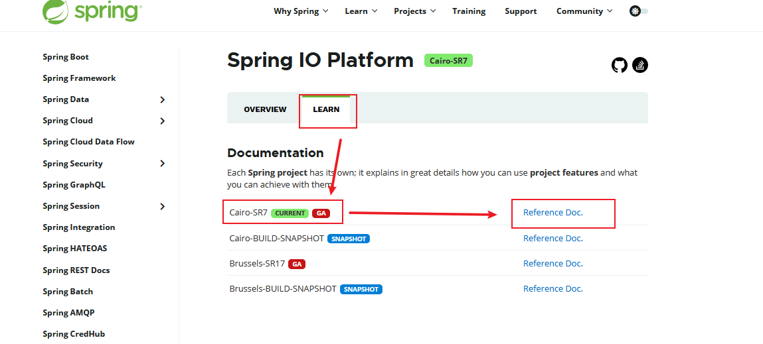Screen dimensions: 763x344
Task: Expand Spring Cloud submenu chevron
Action: [x=163, y=121]
